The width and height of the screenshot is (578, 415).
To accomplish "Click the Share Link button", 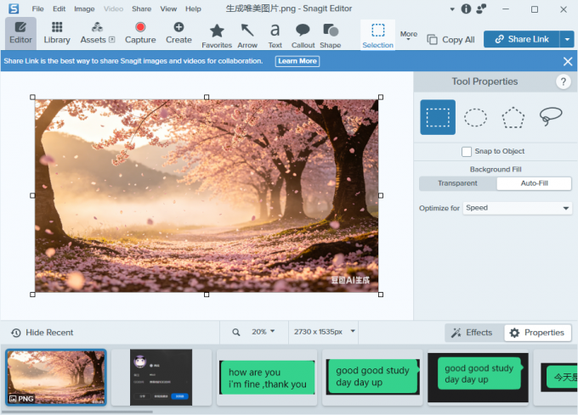I will point(522,39).
